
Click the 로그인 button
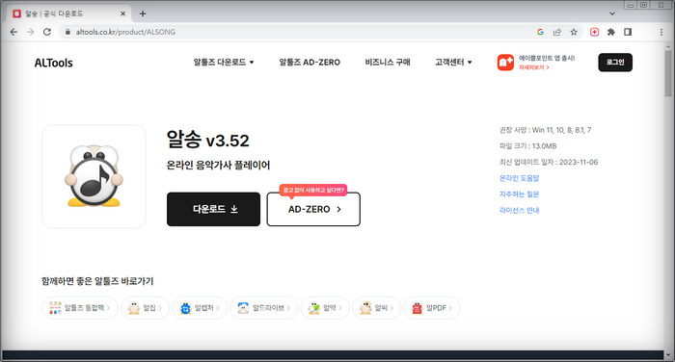615,63
